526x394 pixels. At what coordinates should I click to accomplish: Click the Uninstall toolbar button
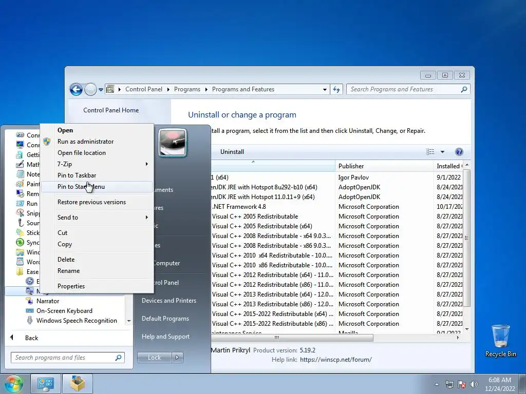(x=232, y=152)
